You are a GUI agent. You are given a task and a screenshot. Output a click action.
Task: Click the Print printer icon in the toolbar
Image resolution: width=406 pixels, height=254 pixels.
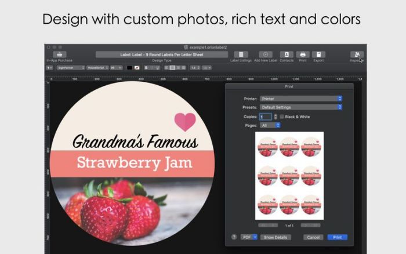[x=303, y=55]
